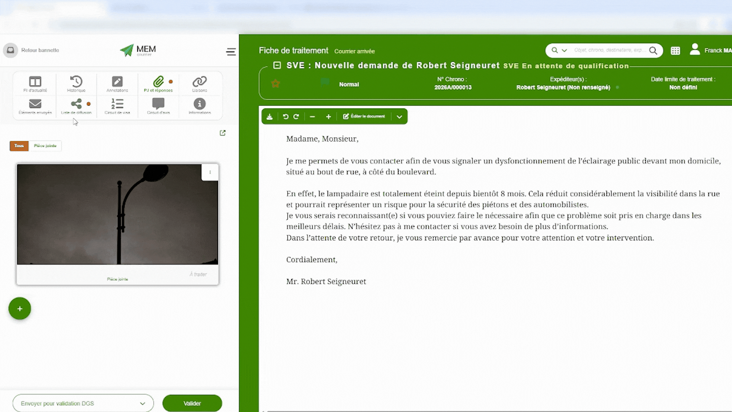Select the Tous filter tab

click(x=19, y=146)
